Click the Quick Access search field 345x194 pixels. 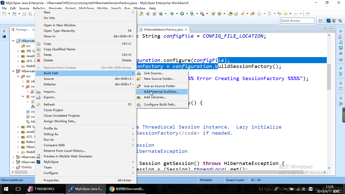[x=297, y=21]
